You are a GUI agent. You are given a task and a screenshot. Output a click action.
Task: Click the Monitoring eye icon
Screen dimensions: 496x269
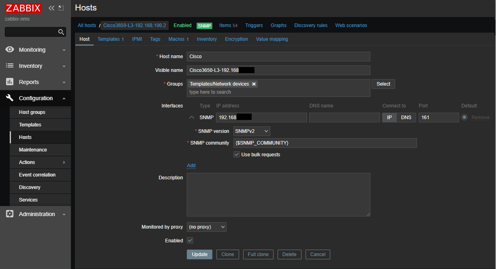(x=10, y=50)
